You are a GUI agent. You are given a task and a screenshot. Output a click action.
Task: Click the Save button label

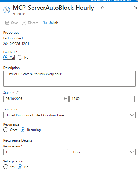tap(14, 23)
